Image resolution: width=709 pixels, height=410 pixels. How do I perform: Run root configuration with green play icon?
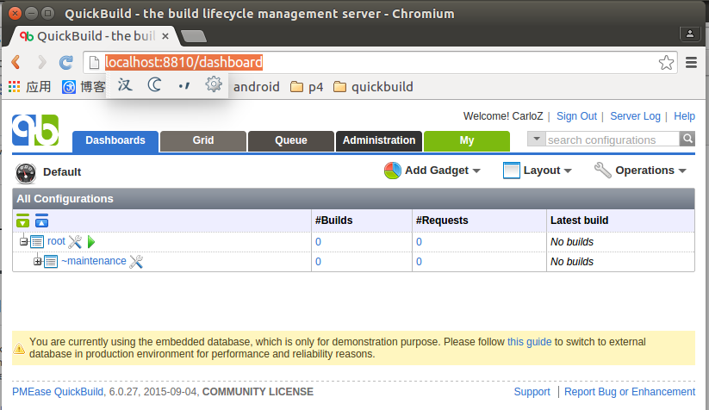[90, 242]
